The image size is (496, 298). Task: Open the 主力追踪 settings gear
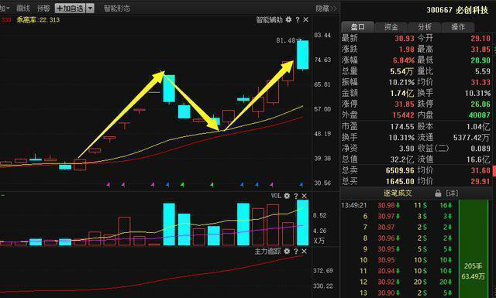(x=287, y=252)
